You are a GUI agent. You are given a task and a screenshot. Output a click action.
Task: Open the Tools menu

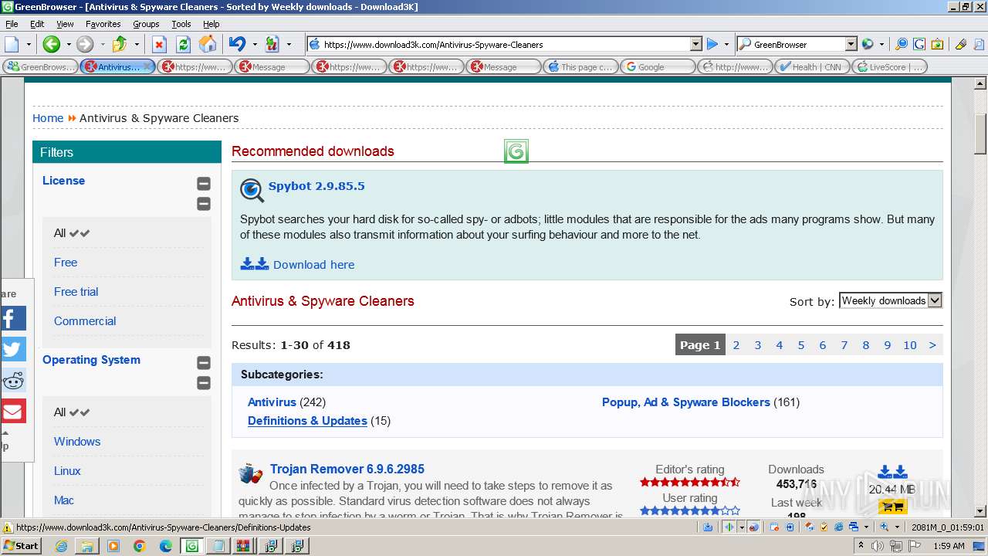click(181, 24)
